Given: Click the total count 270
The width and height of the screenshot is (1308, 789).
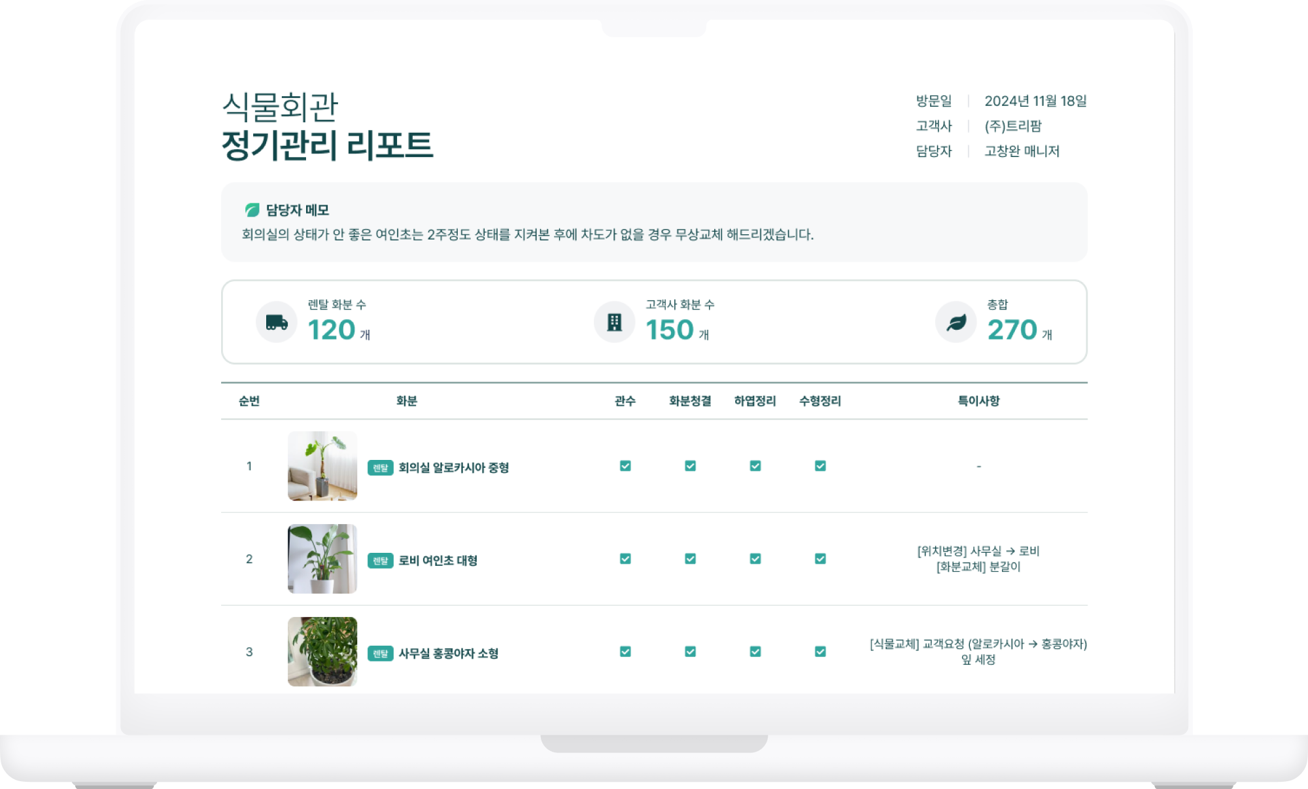Looking at the screenshot, I should [x=1012, y=330].
